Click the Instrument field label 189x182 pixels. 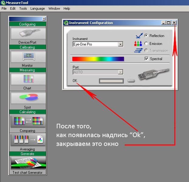80,39
